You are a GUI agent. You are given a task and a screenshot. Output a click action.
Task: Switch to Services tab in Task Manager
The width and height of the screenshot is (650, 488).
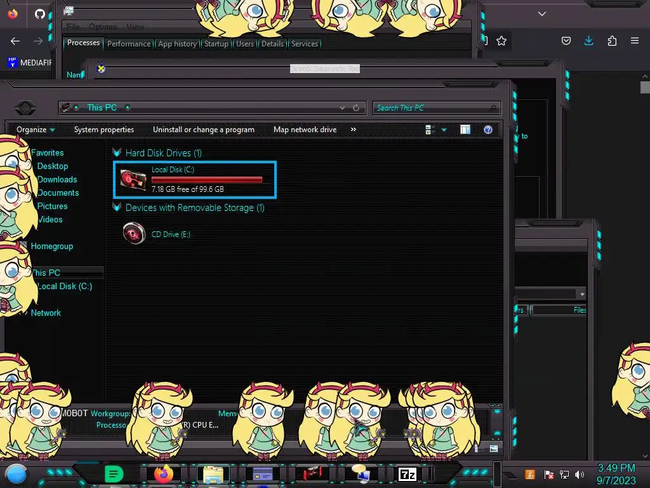pyautogui.click(x=304, y=44)
